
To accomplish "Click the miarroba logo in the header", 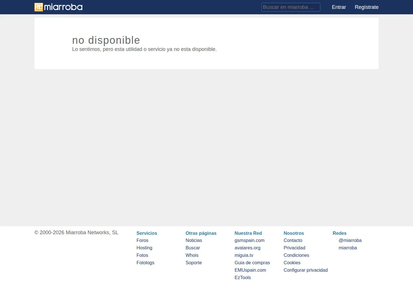I will (59, 7).
